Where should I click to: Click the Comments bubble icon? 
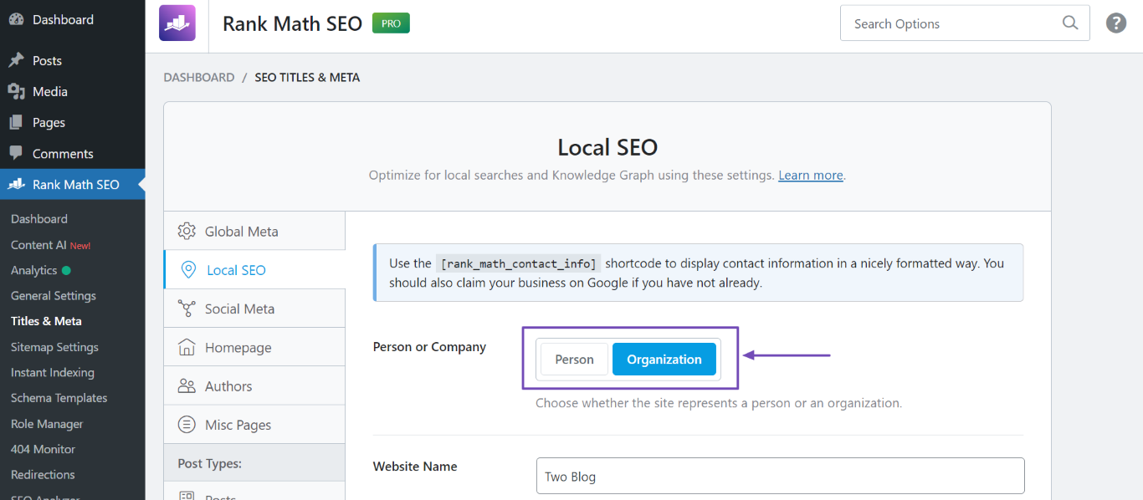pos(16,153)
